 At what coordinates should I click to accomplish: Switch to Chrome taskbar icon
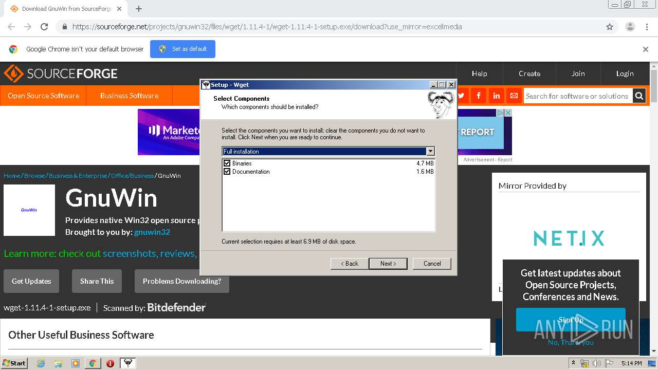coord(93,363)
